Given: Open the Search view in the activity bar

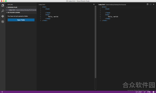Looking at the screenshot, I should tap(3, 11).
